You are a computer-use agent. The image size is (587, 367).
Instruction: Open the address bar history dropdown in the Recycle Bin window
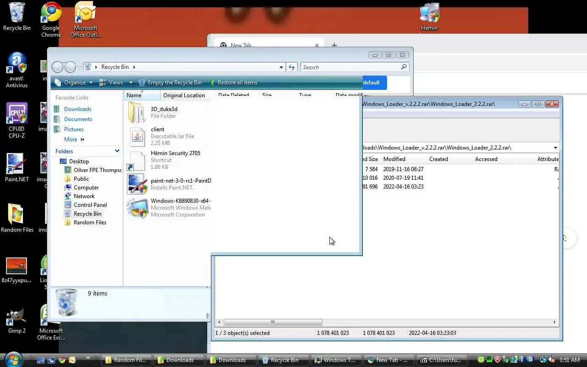coord(281,67)
